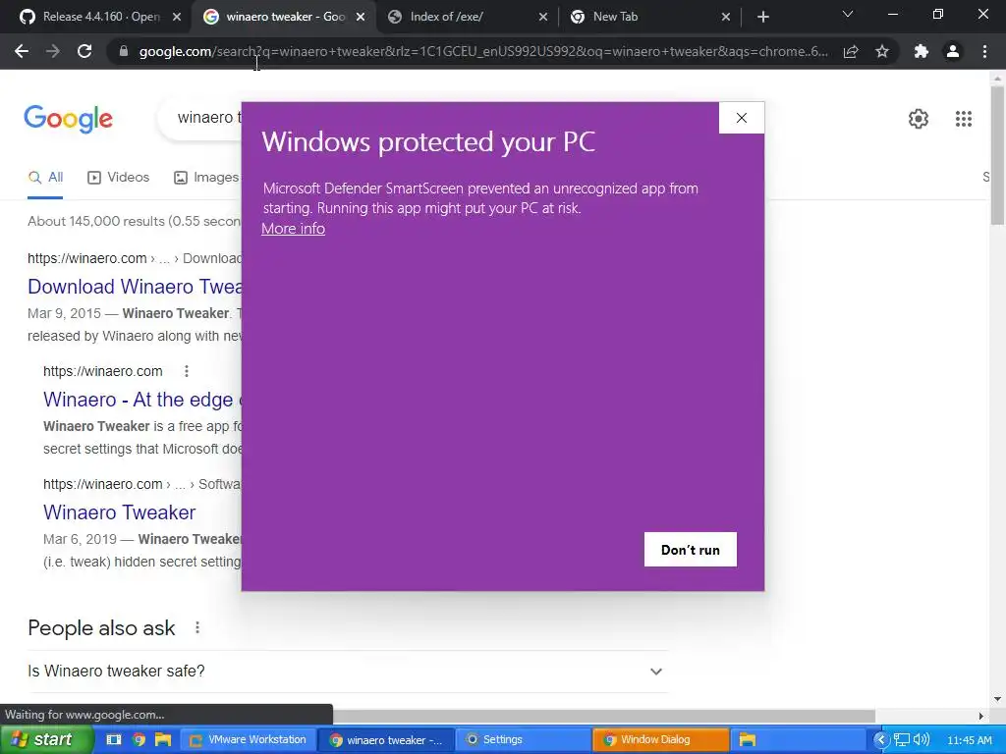Image resolution: width=1006 pixels, height=754 pixels.
Task: Click the network tray icon
Action: tap(902, 740)
